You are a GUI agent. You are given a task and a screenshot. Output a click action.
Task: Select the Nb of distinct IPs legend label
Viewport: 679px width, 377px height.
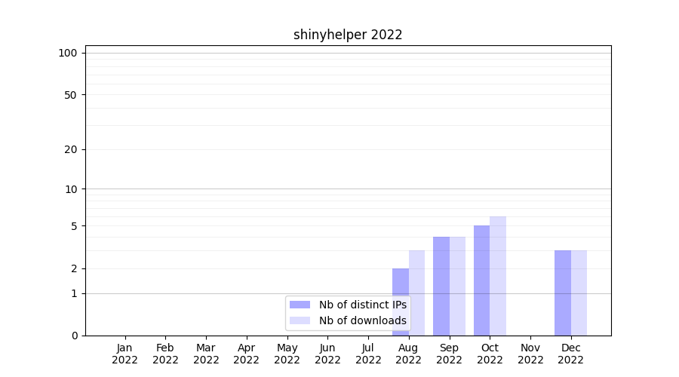click(x=362, y=305)
